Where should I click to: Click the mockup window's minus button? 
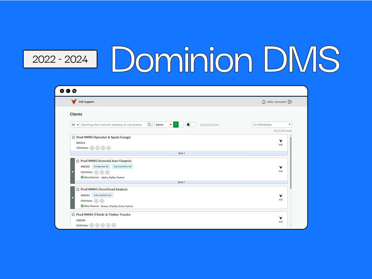point(68,91)
